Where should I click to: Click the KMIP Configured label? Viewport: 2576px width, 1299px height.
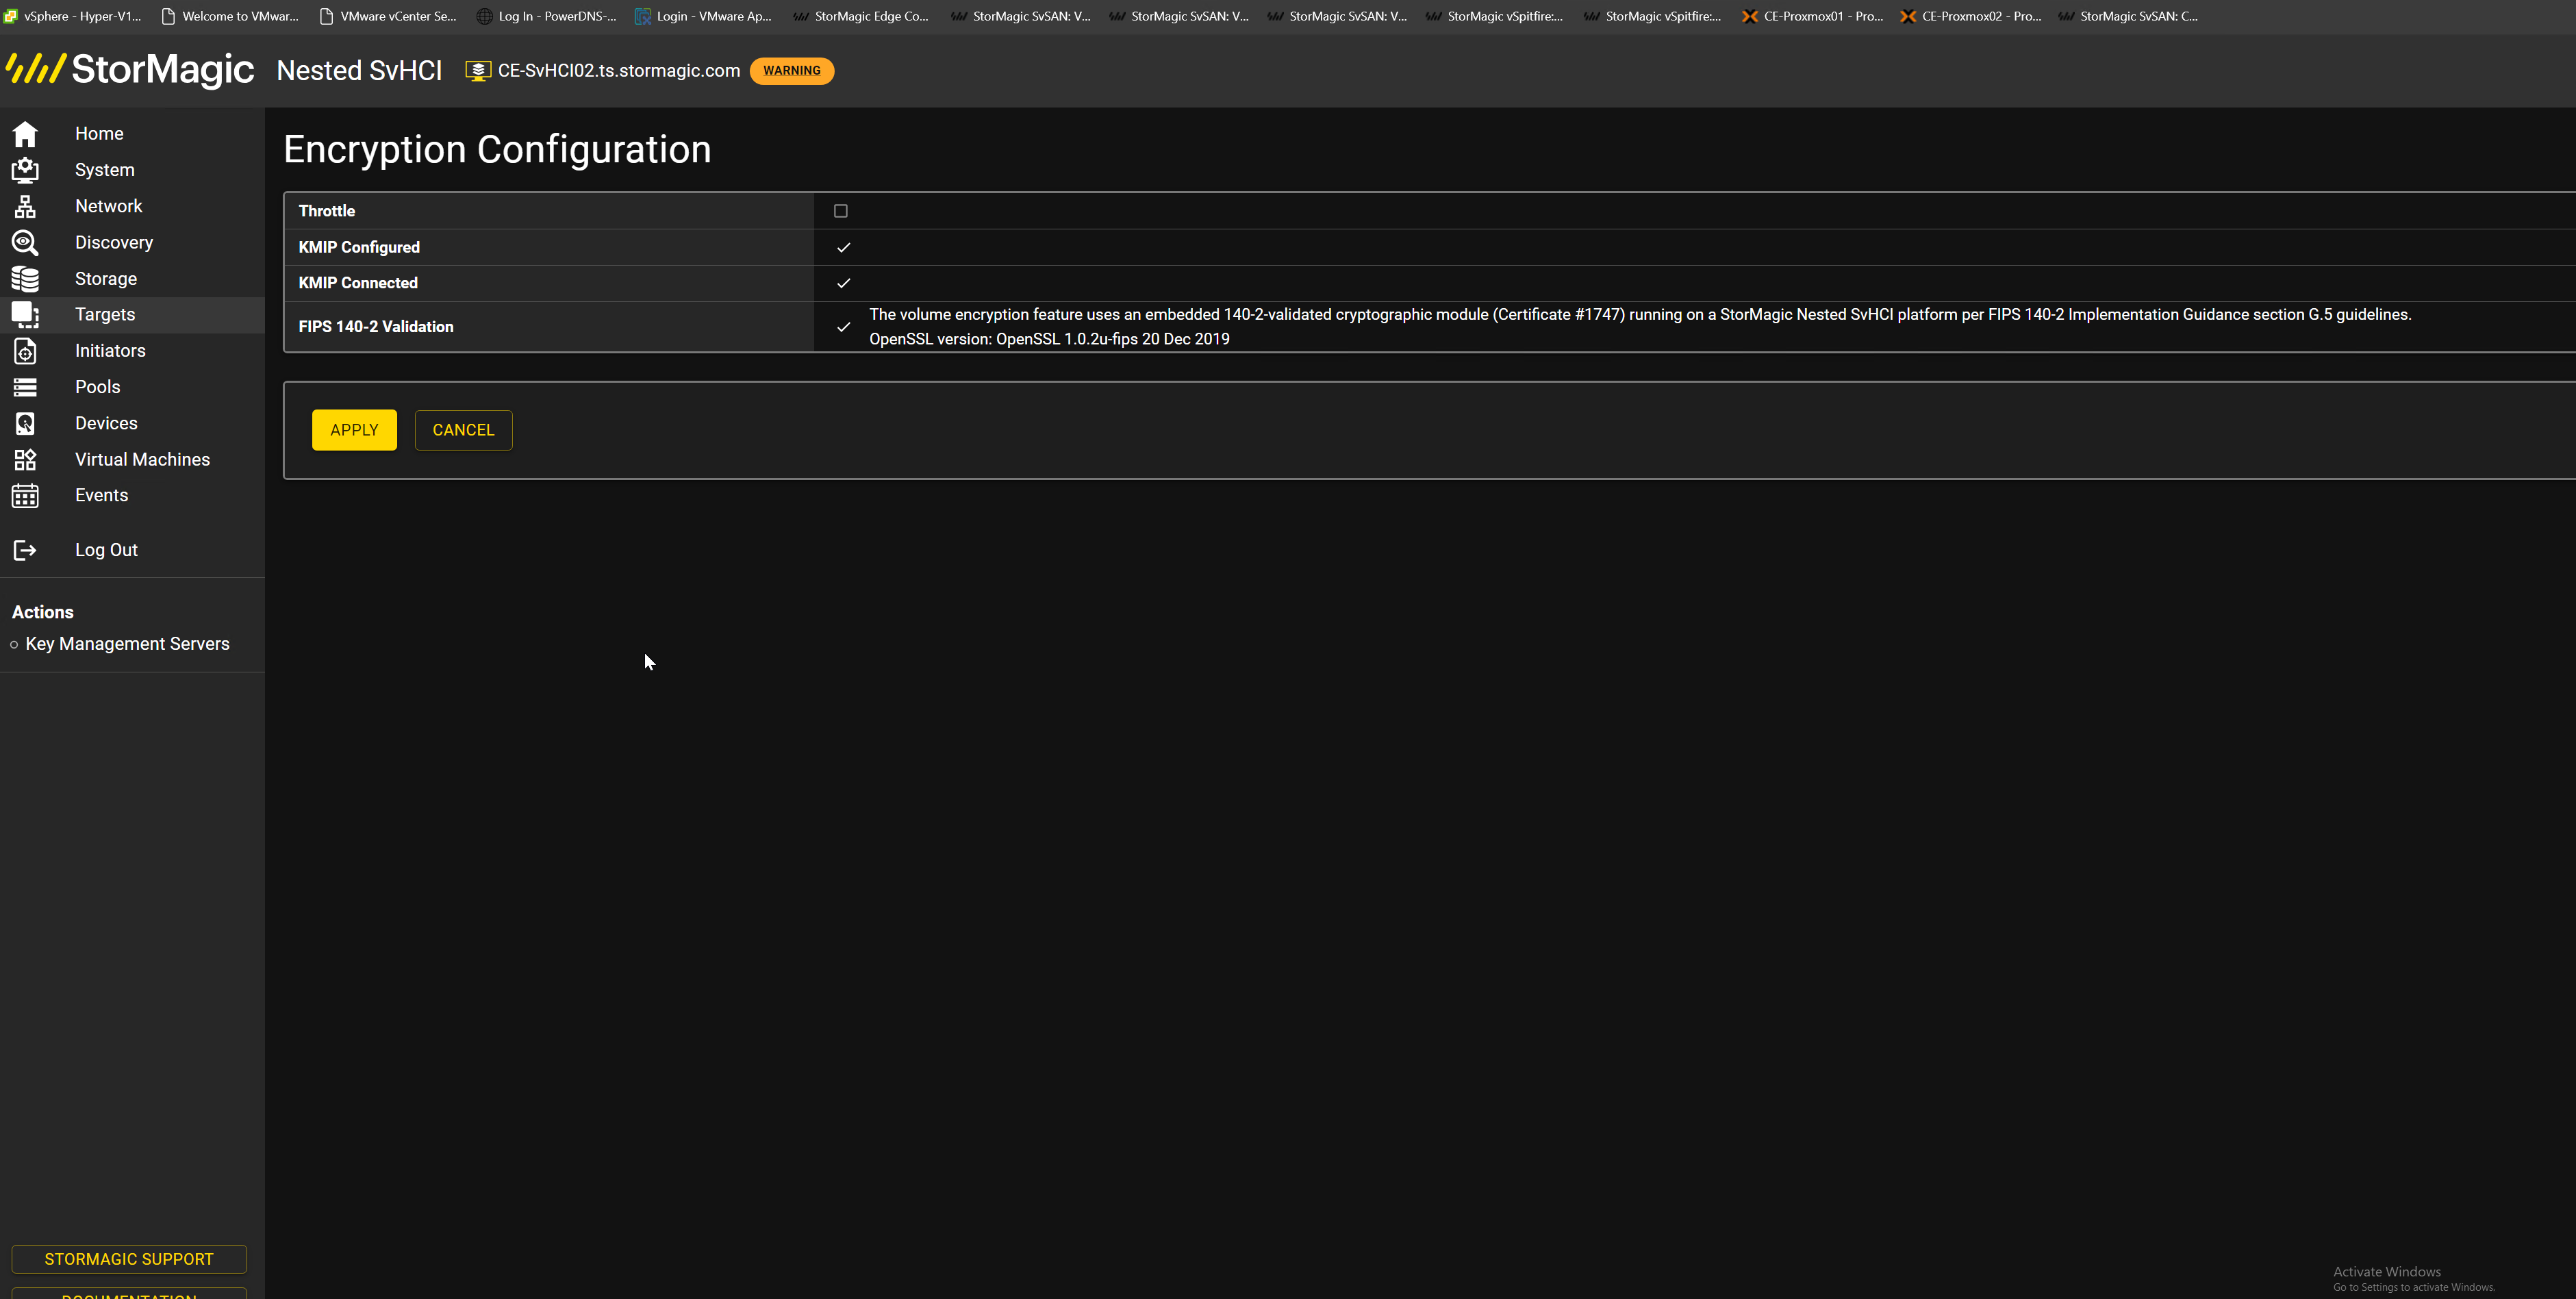(x=359, y=247)
